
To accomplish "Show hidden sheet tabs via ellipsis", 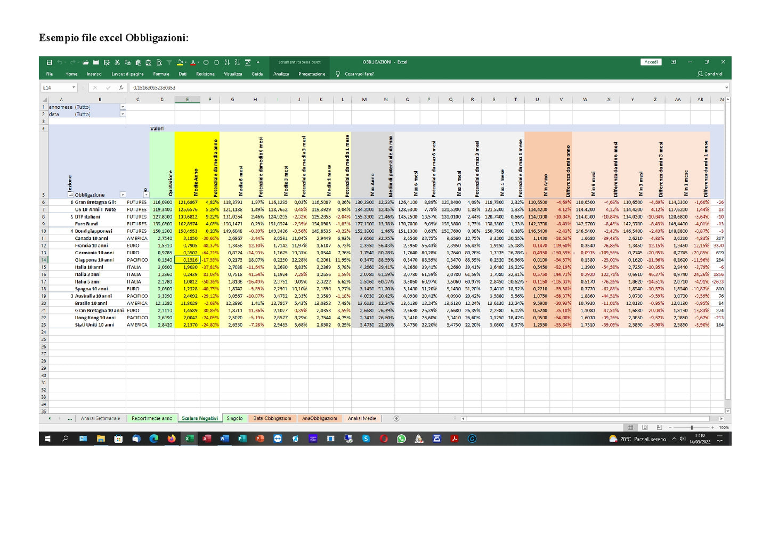I will tap(70, 419).
